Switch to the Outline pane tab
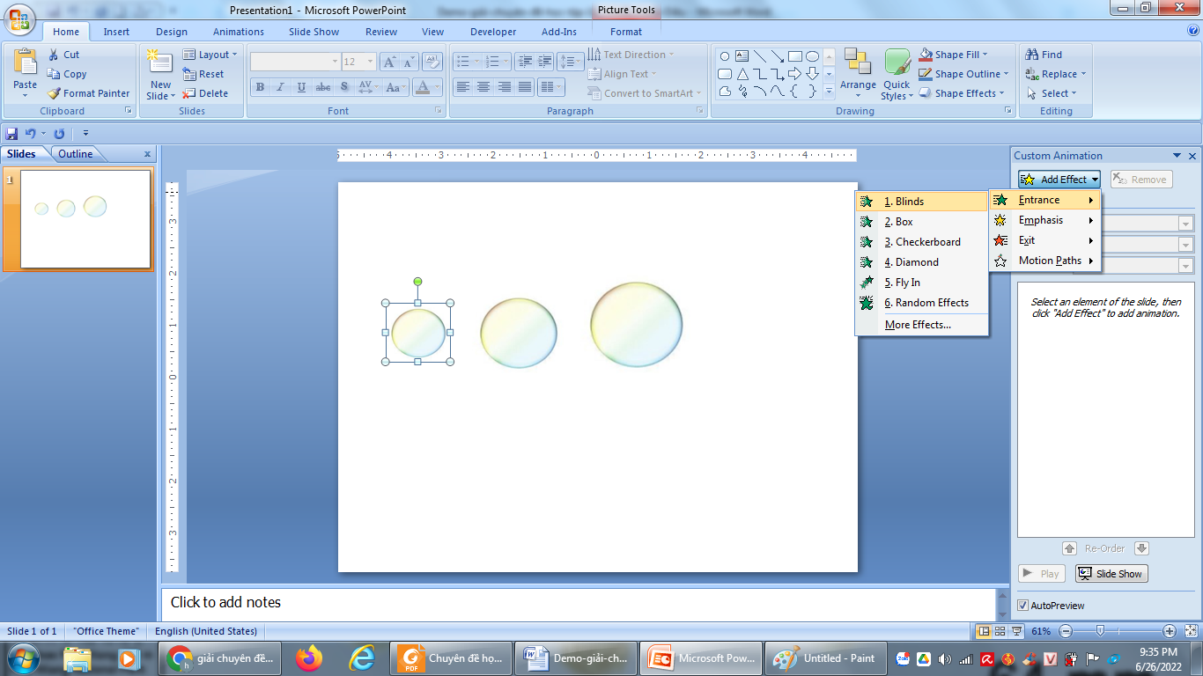 (x=76, y=154)
